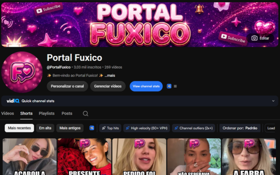Open the Portal Fuxico channel avatar

(x=22, y=72)
